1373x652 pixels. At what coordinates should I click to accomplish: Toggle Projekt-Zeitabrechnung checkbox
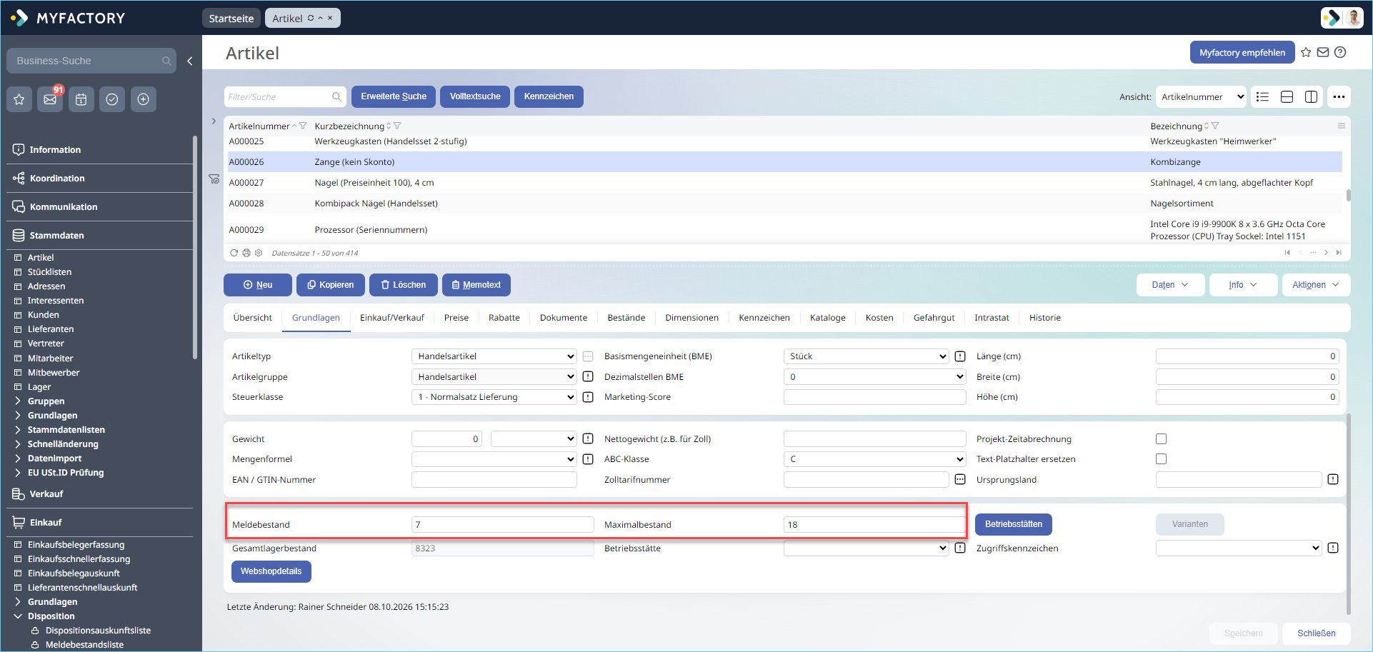pyautogui.click(x=1161, y=439)
